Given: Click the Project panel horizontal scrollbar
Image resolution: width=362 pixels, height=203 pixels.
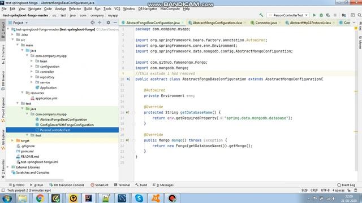Looking at the screenshot, I should click(35, 180).
